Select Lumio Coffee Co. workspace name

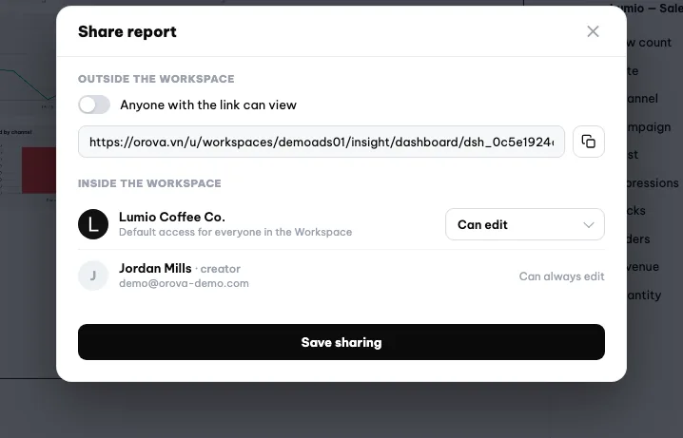coord(172,217)
